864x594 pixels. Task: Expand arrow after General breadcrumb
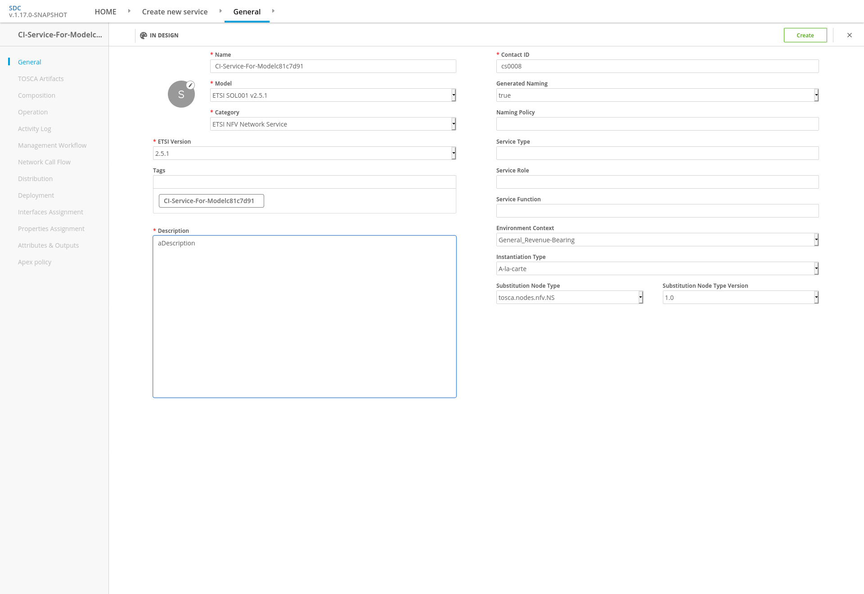pos(273,11)
